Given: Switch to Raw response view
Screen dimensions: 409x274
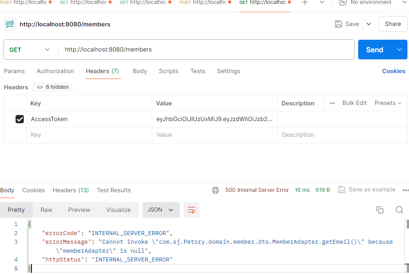Looking at the screenshot, I should (46, 210).
